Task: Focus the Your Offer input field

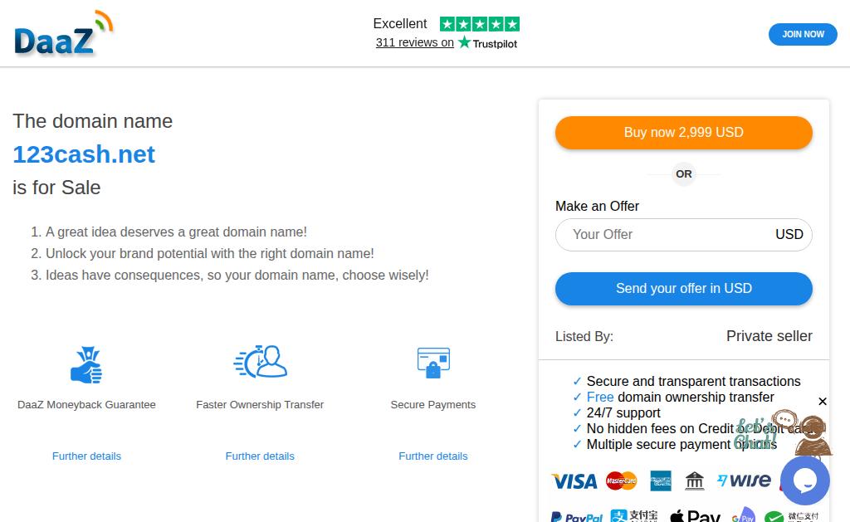Action: (x=664, y=235)
